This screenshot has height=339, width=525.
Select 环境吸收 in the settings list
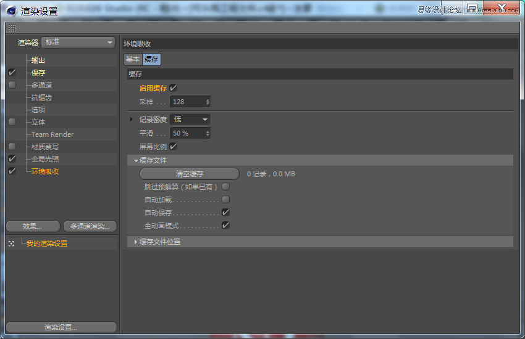pyautogui.click(x=45, y=171)
